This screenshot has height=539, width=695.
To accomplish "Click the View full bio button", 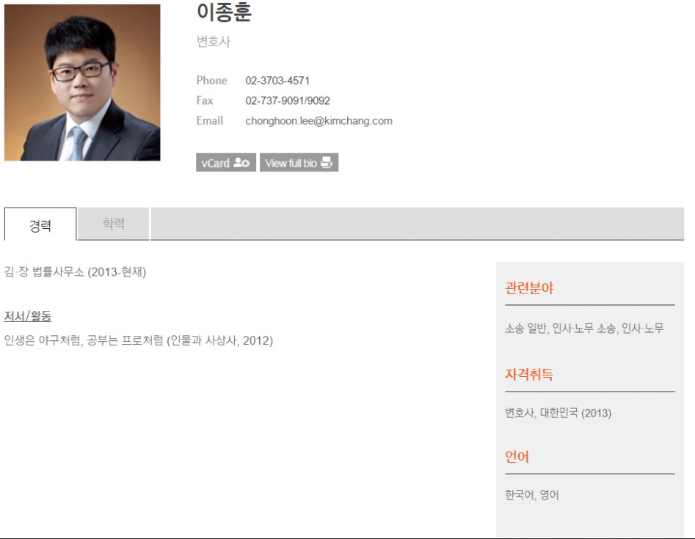I will coord(298,162).
